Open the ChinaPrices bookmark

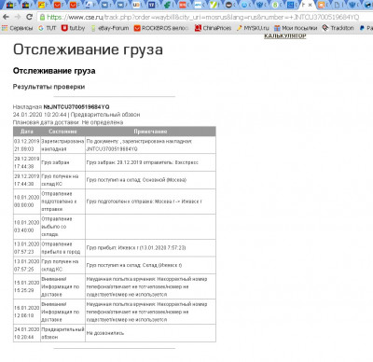click(213, 28)
